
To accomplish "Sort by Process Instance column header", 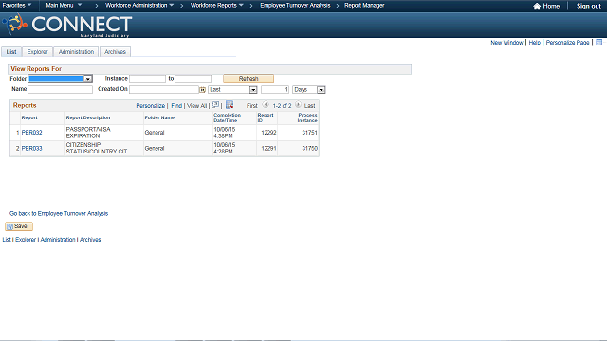I will click(307, 117).
